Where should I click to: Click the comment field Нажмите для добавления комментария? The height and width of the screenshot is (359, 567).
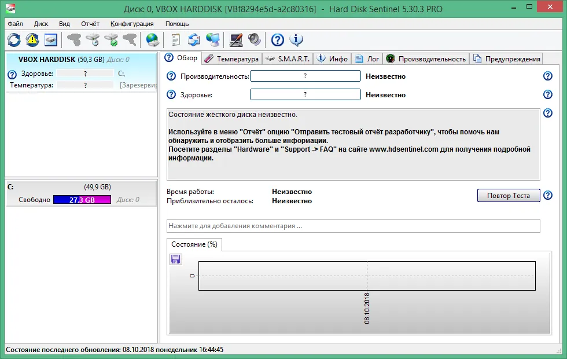[354, 226]
